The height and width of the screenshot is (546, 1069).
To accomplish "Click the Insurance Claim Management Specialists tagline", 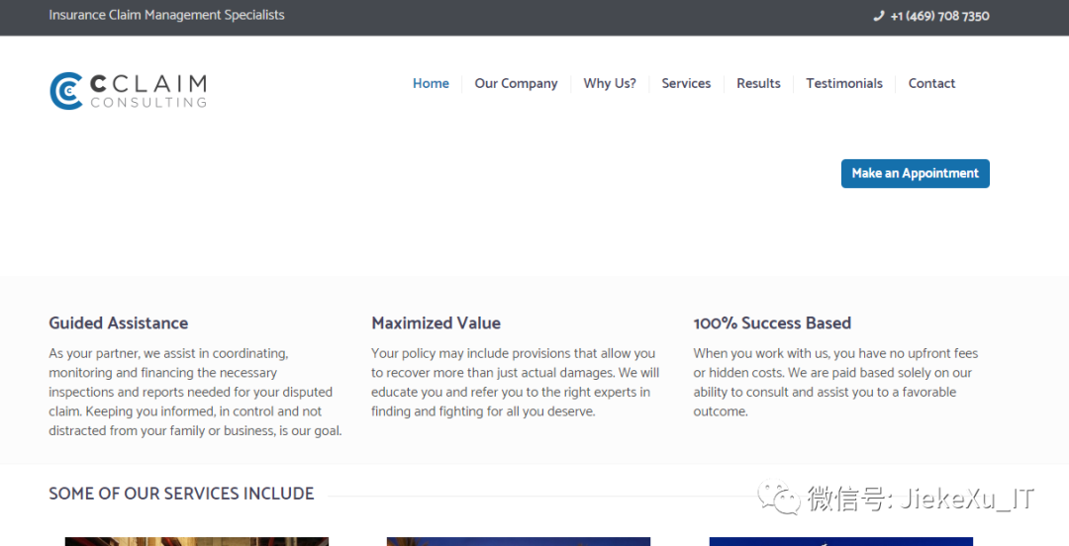I will (166, 15).
